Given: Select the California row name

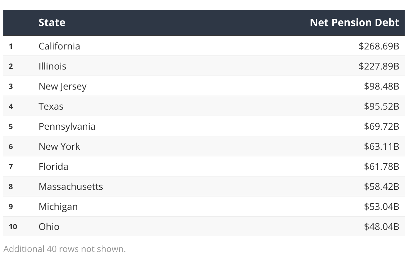Looking at the screenshot, I should [59, 46].
